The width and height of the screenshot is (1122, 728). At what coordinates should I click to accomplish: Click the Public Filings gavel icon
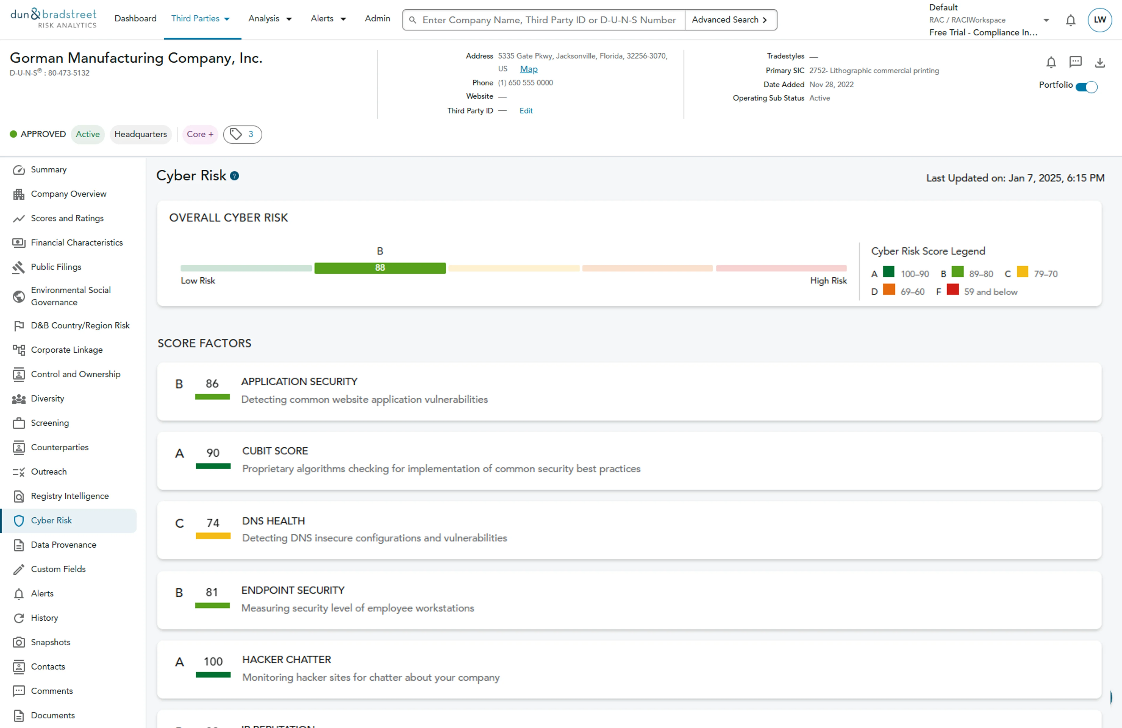pos(19,267)
